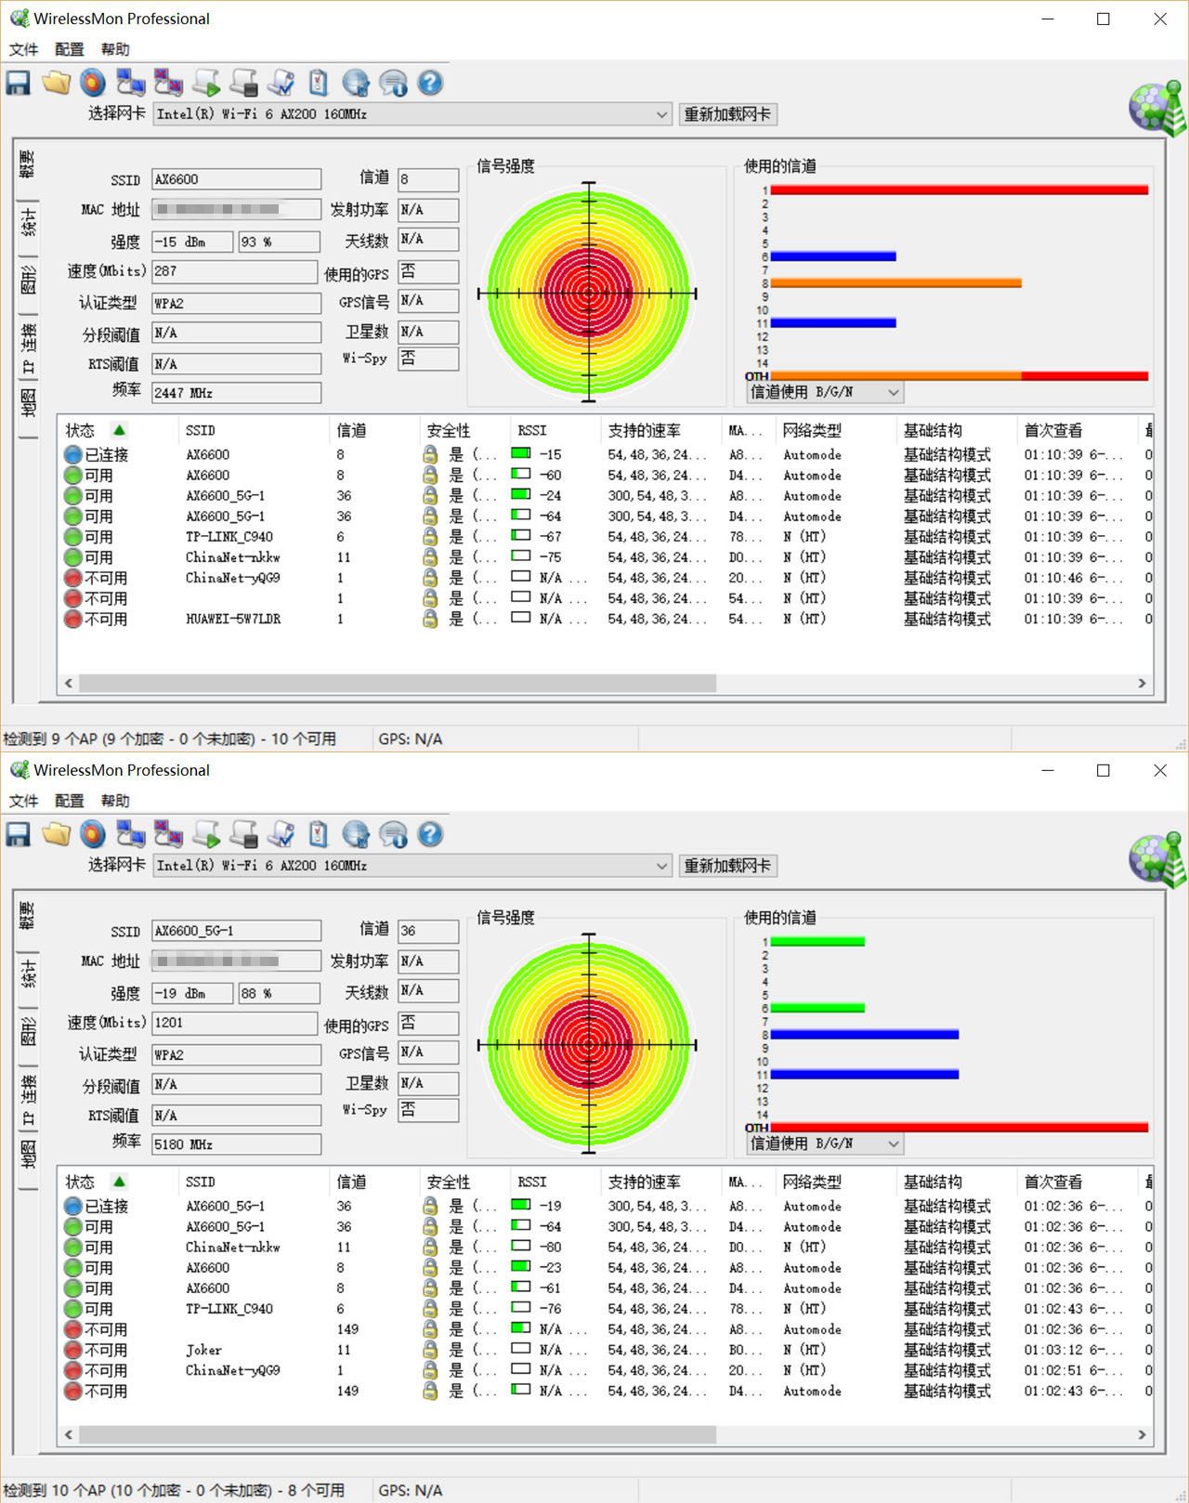Click the connect-to-network computers icon in the 2447 MHz window
Viewport: 1189px width, 1503px height.
coord(130,84)
